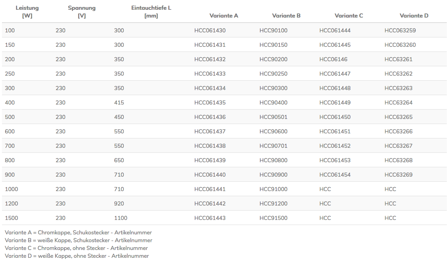Select article number HCC63265
This screenshot has height=264, width=448.
(398, 117)
